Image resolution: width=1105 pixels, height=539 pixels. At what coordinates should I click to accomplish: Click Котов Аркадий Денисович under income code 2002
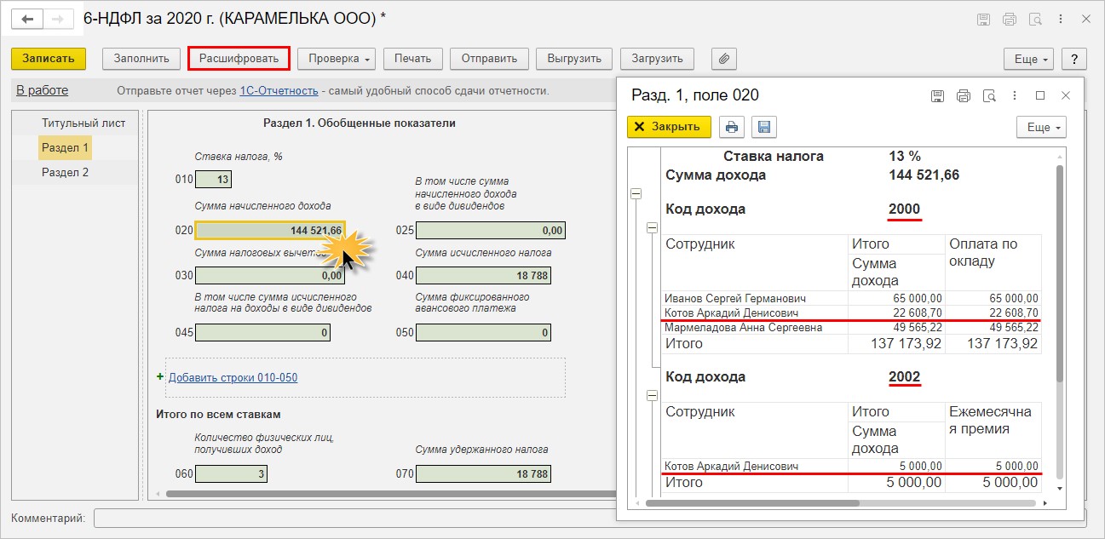click(732, 467)
